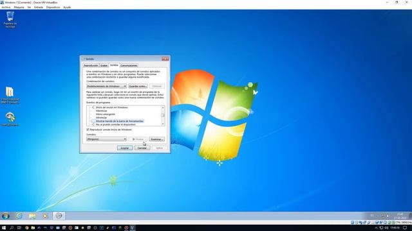Open the Entrada menu
The image size is (412, 231).
pyautogui.click(x=39, y=7)
